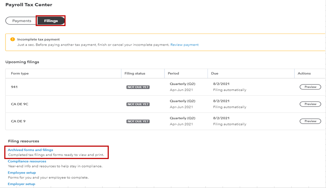326x188 pixels.
Task: Switch to the Payments tab
Action: pyautogui.click(x=22, y=21)
